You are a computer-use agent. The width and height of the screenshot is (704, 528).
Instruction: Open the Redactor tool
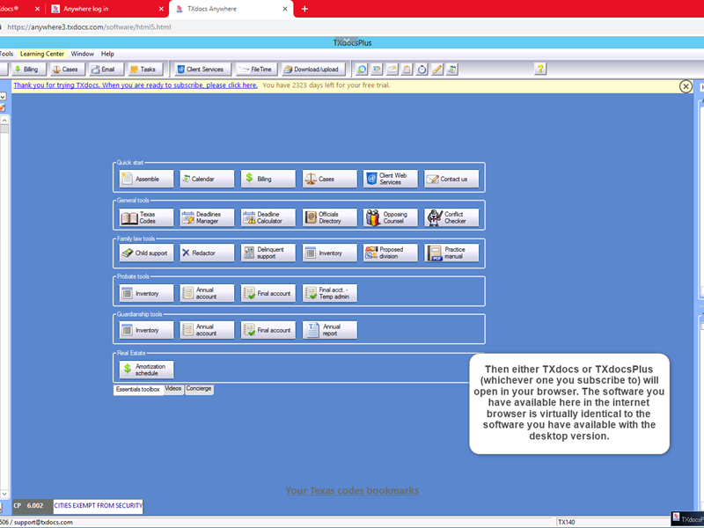click(207, 253)
